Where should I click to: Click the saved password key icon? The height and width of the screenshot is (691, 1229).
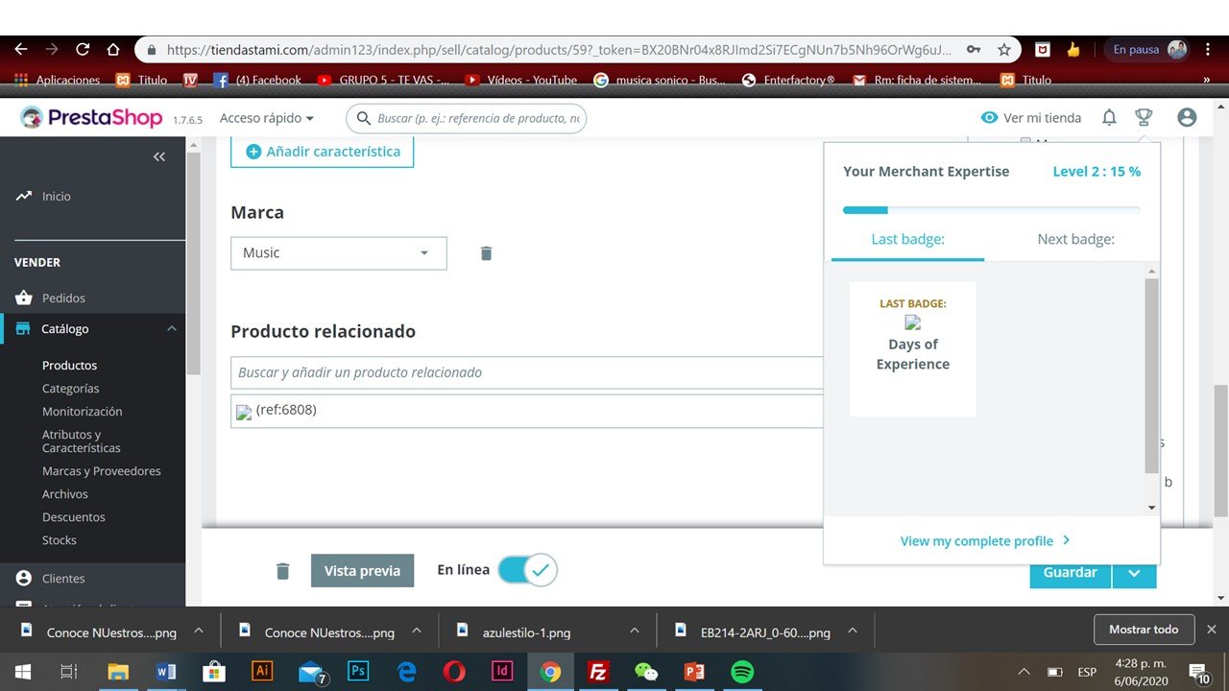[x=974, y=49]
